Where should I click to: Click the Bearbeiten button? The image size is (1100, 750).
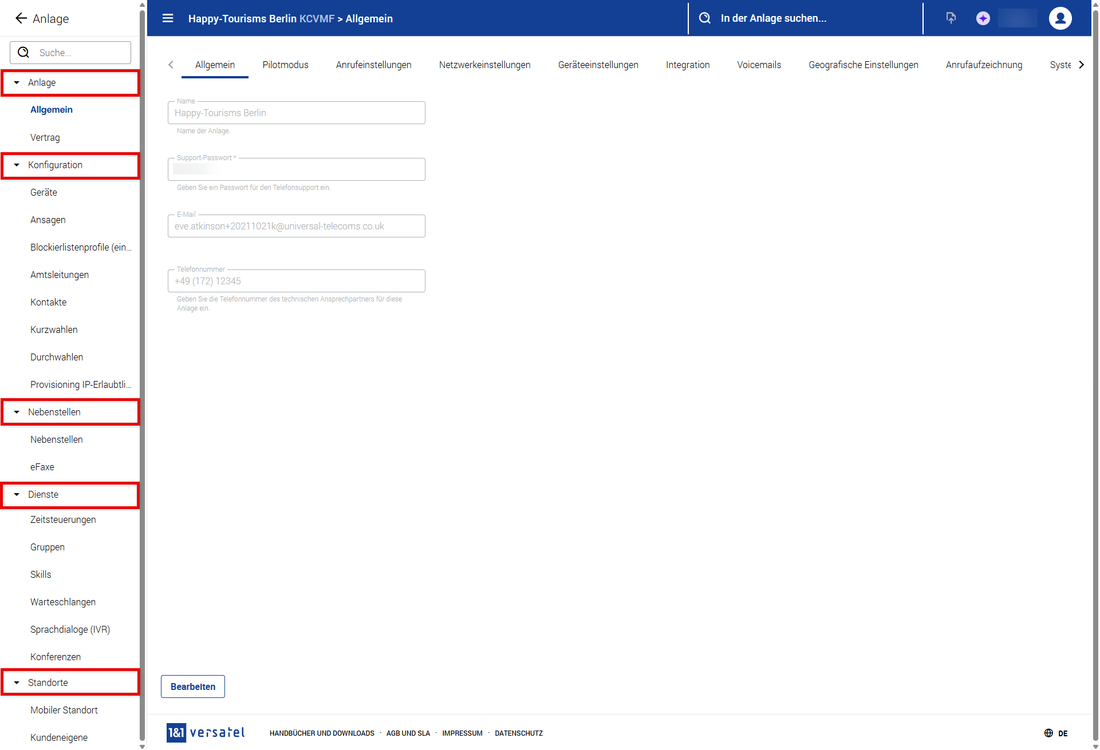tap(193, 686)
